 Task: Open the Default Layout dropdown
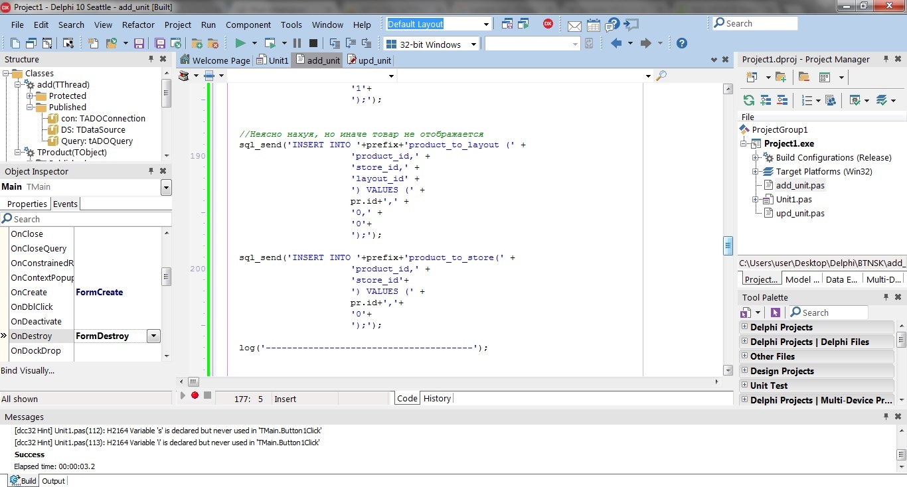point(487,24)
